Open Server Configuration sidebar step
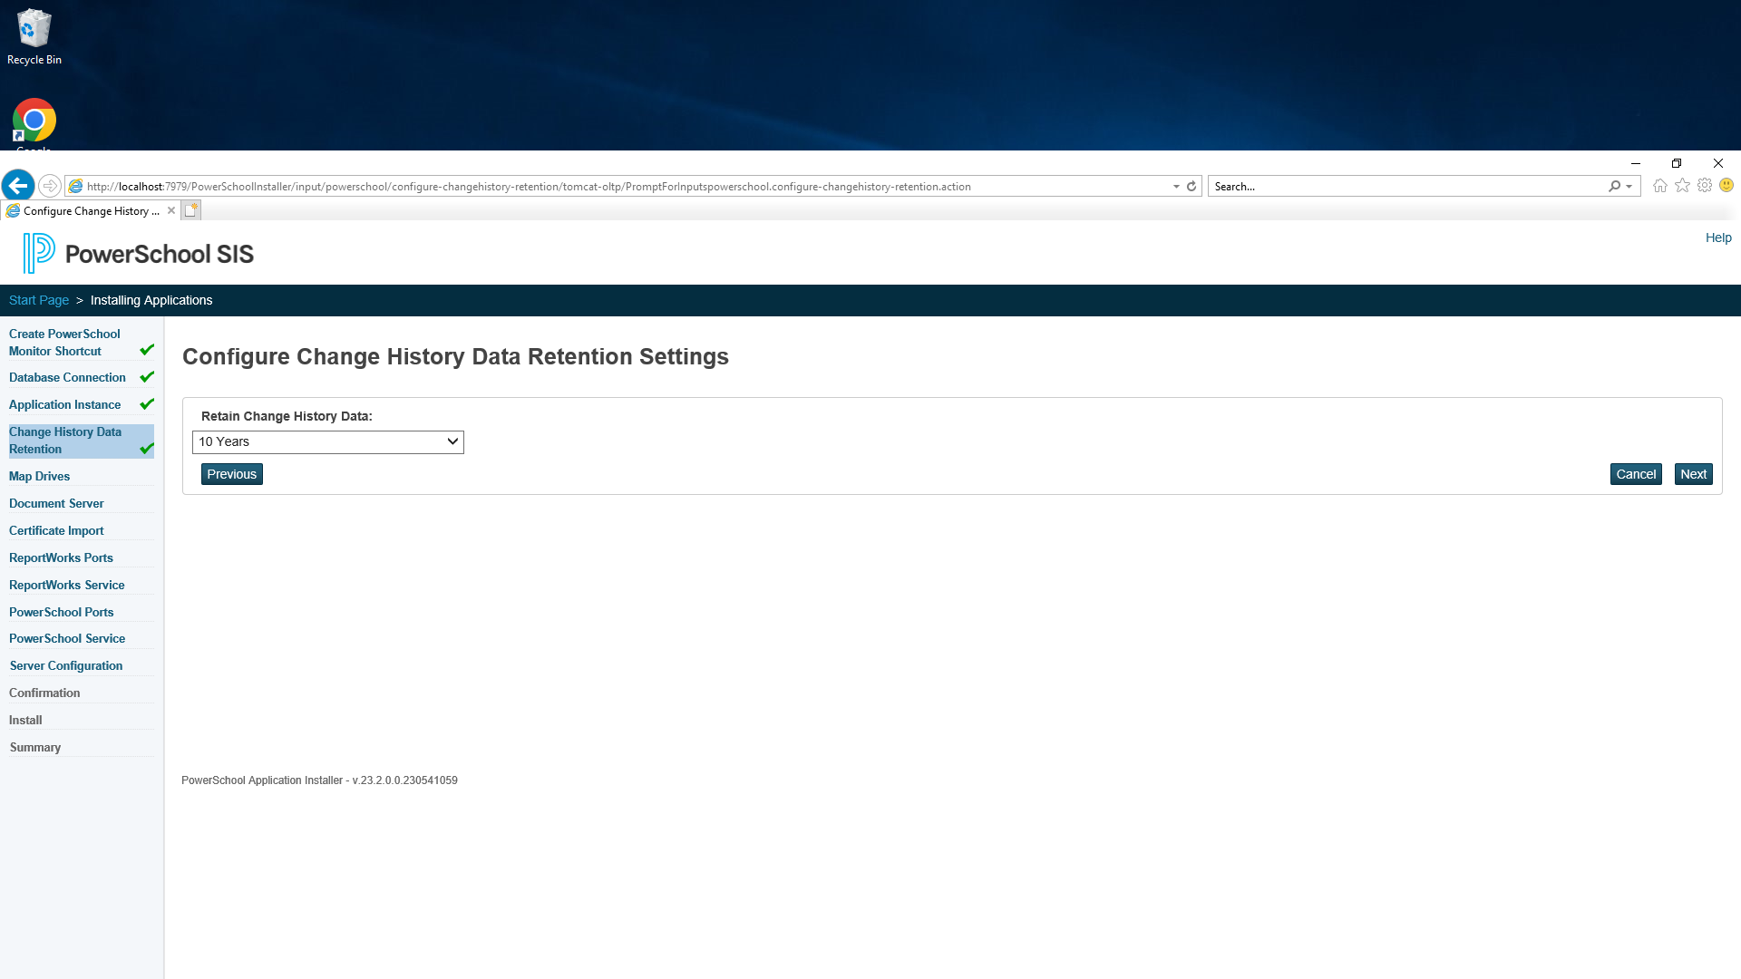This screenshot has height=979, width=1741. (x=66, y=665)
